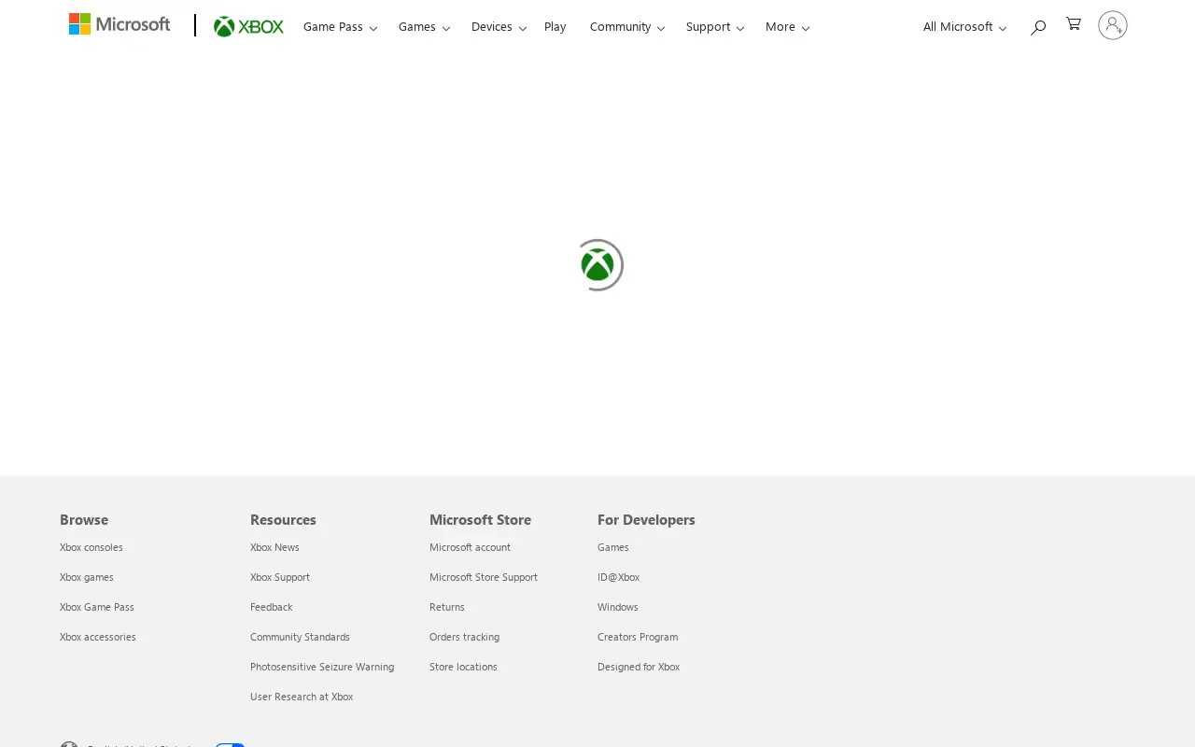1195x747 pixels.
Task: Open the Microsoft Store Support link
Action: [484, 577]
